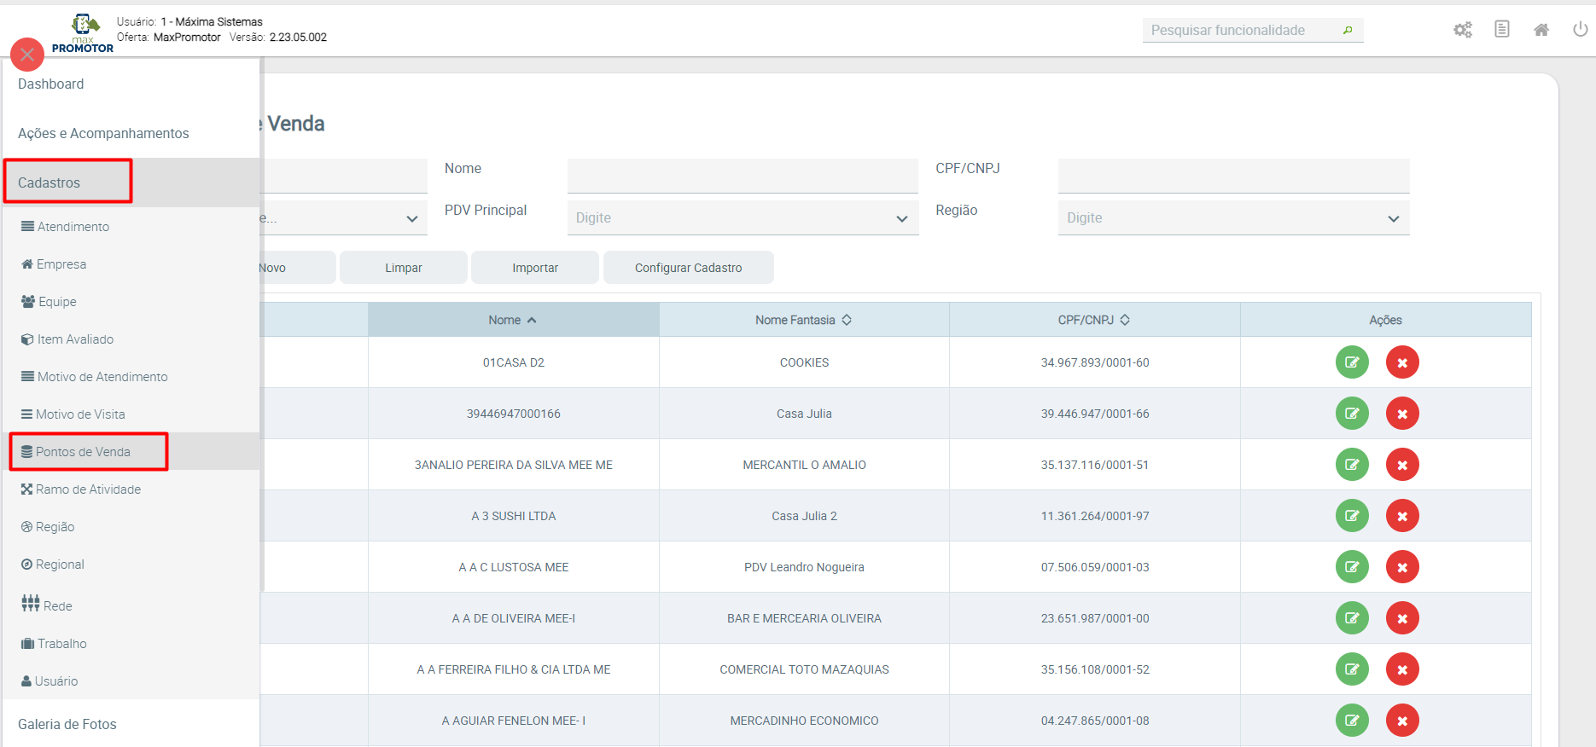Click the settings gears icon in header

tap(1462, 30)
